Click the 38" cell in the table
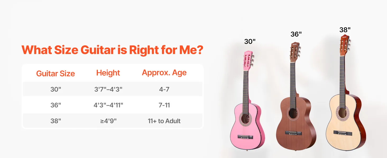This screenshot has height=158, width=387. tap(56, 121)
